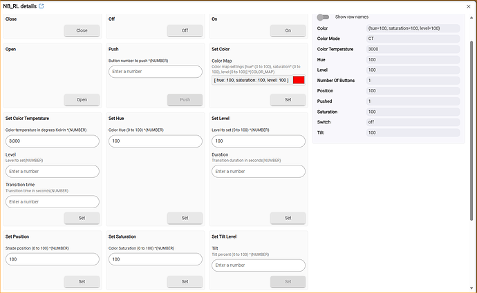Click the red color swatch in Set Color
Image resolution: width=477 pixels, height=293 pixels.
coord(299,80)
